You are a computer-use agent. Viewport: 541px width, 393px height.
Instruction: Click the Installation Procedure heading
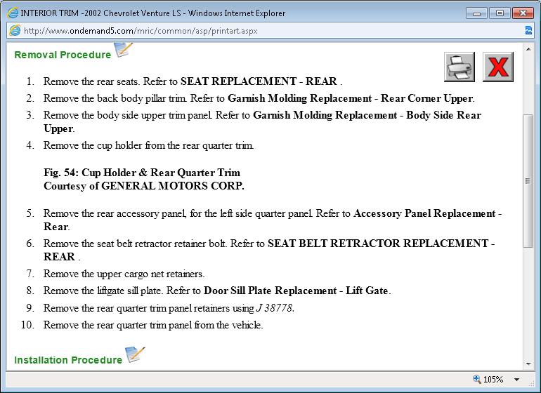[x=68, y=360]
